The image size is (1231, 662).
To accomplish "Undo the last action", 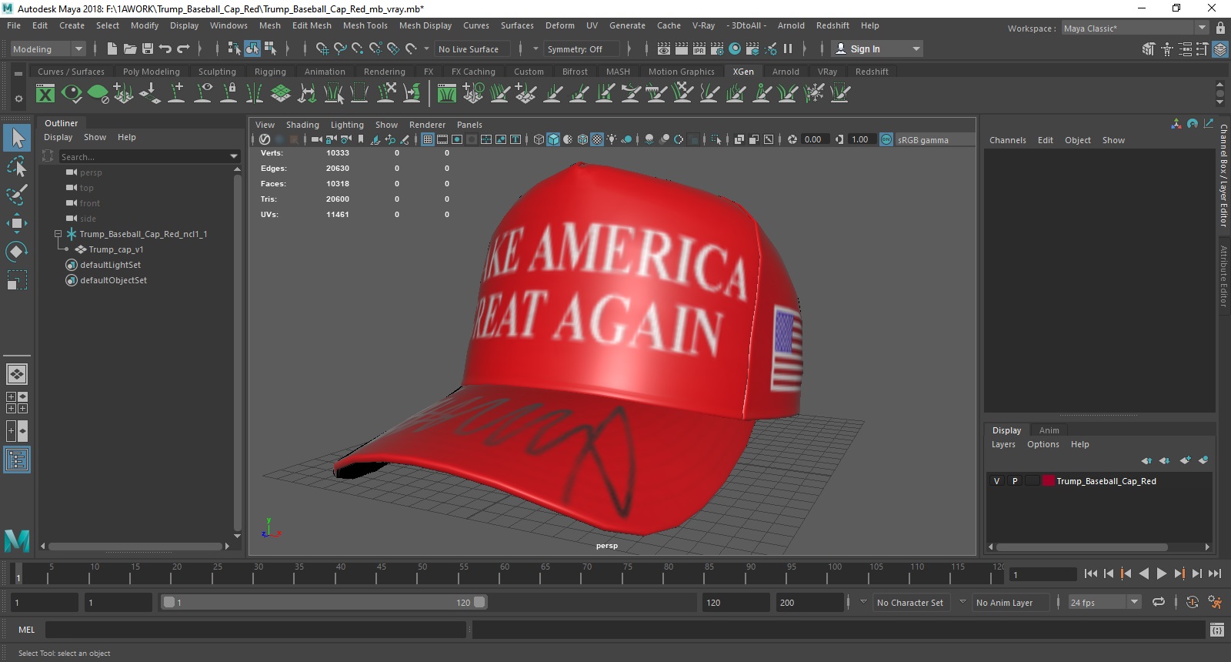I will tap(165, 48).
